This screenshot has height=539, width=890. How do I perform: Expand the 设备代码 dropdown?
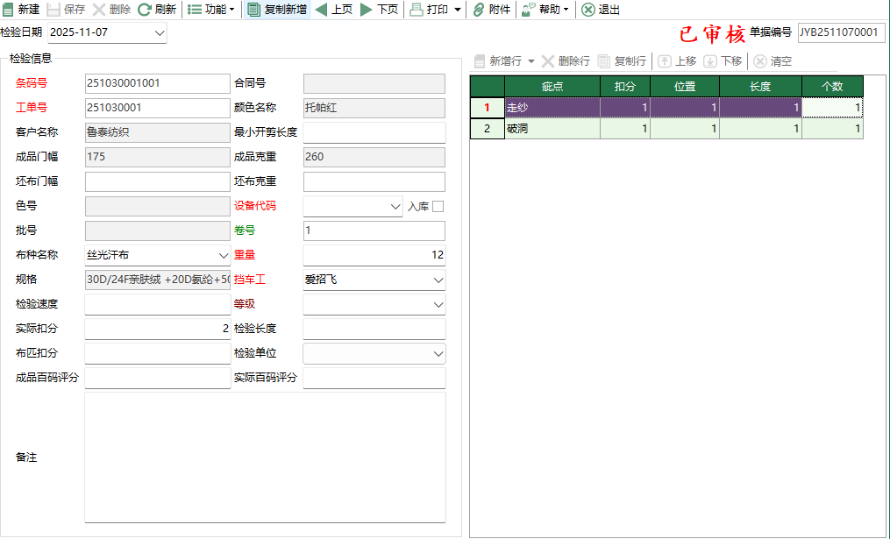(x=395, y=205)
